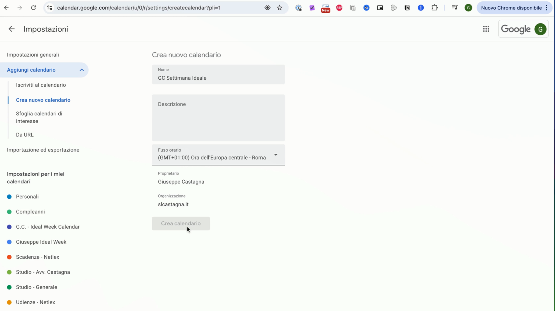
Task: Open Importazione ed esportazione settings
Action: 43,150
